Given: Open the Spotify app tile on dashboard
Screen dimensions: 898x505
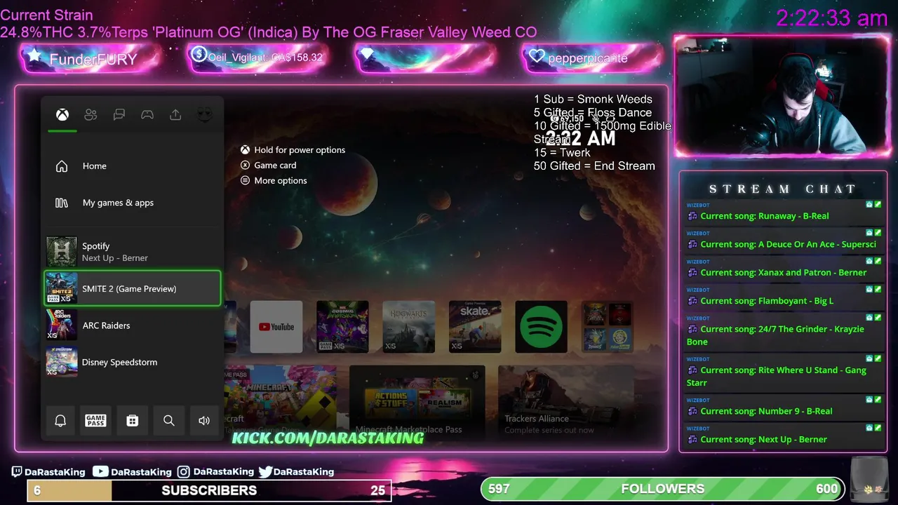Looking at the screenshot, I should pos(541,327).
